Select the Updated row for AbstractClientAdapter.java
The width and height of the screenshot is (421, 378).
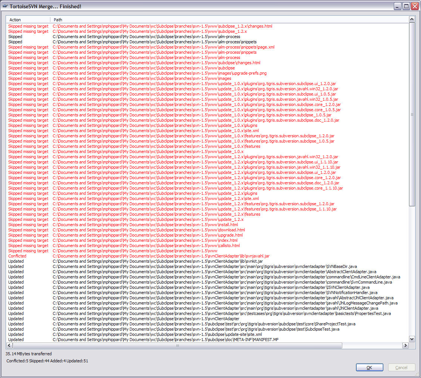[x=207, y=272]
